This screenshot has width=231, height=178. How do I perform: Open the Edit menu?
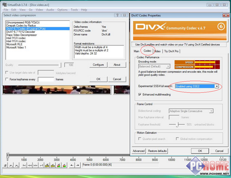13,10
